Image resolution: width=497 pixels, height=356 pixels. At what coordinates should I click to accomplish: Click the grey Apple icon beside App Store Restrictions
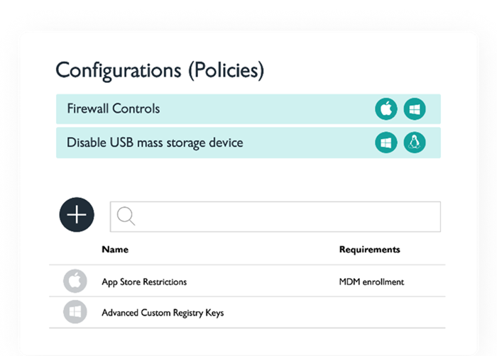(x=74, y=282)
